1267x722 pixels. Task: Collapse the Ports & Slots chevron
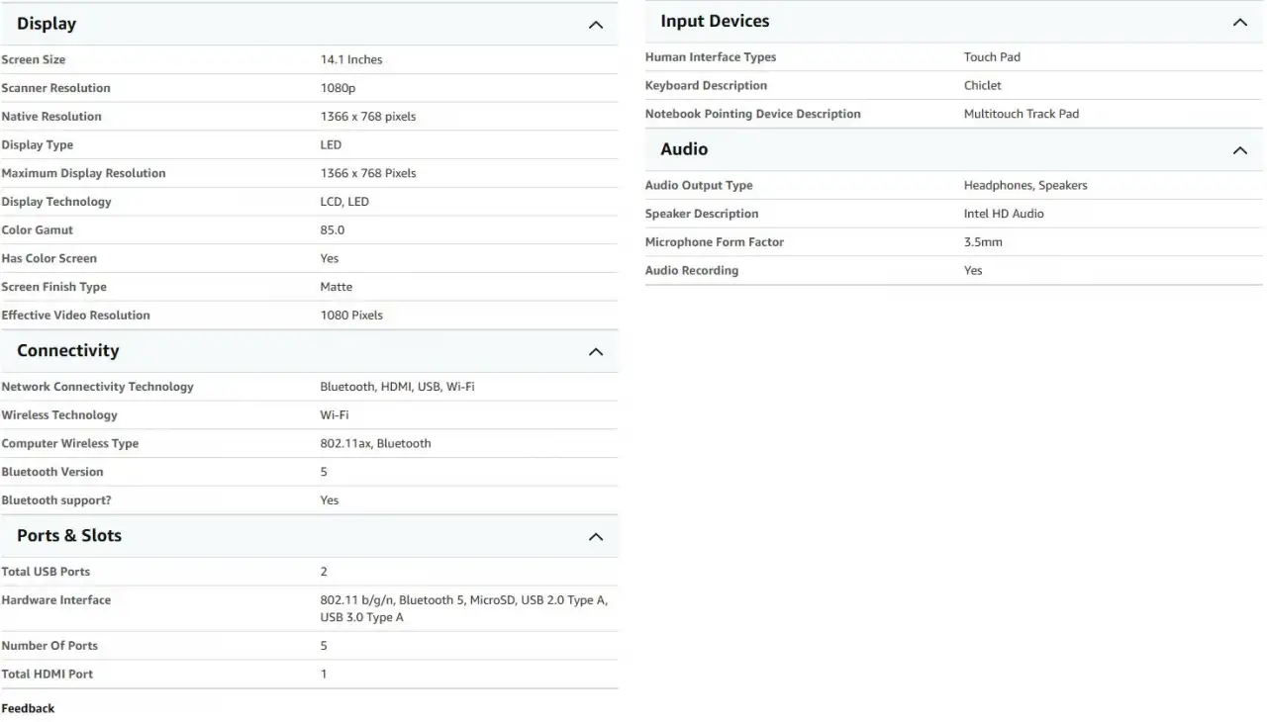point(596,537)
